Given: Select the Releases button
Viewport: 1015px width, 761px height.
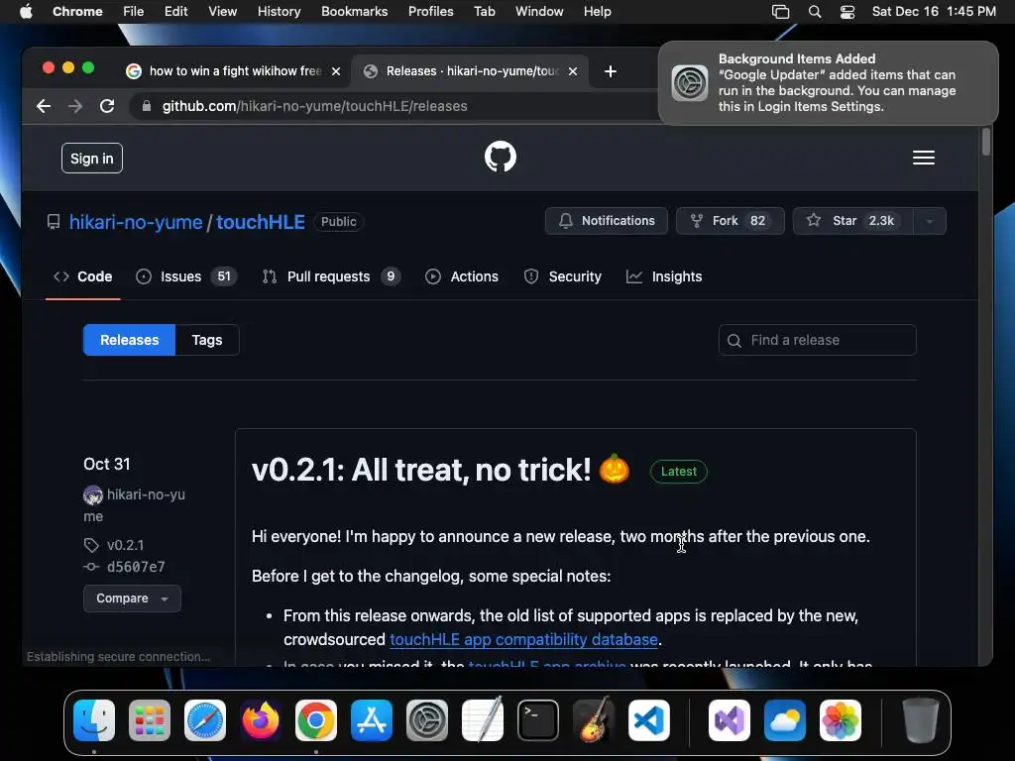Looking at the screenshot, I should coord(130,341).
